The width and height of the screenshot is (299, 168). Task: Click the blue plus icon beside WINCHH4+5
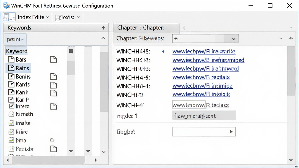pyautogui.click(x=163, y=52)
